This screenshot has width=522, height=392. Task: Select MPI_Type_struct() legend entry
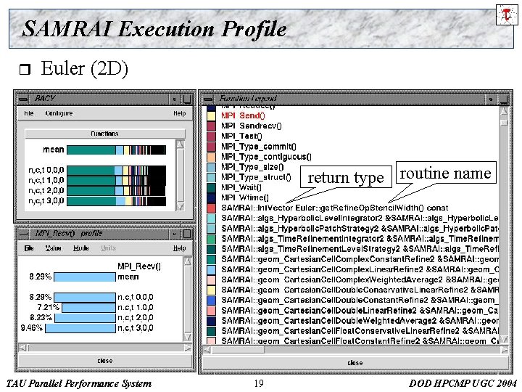(x=256, y=177)
